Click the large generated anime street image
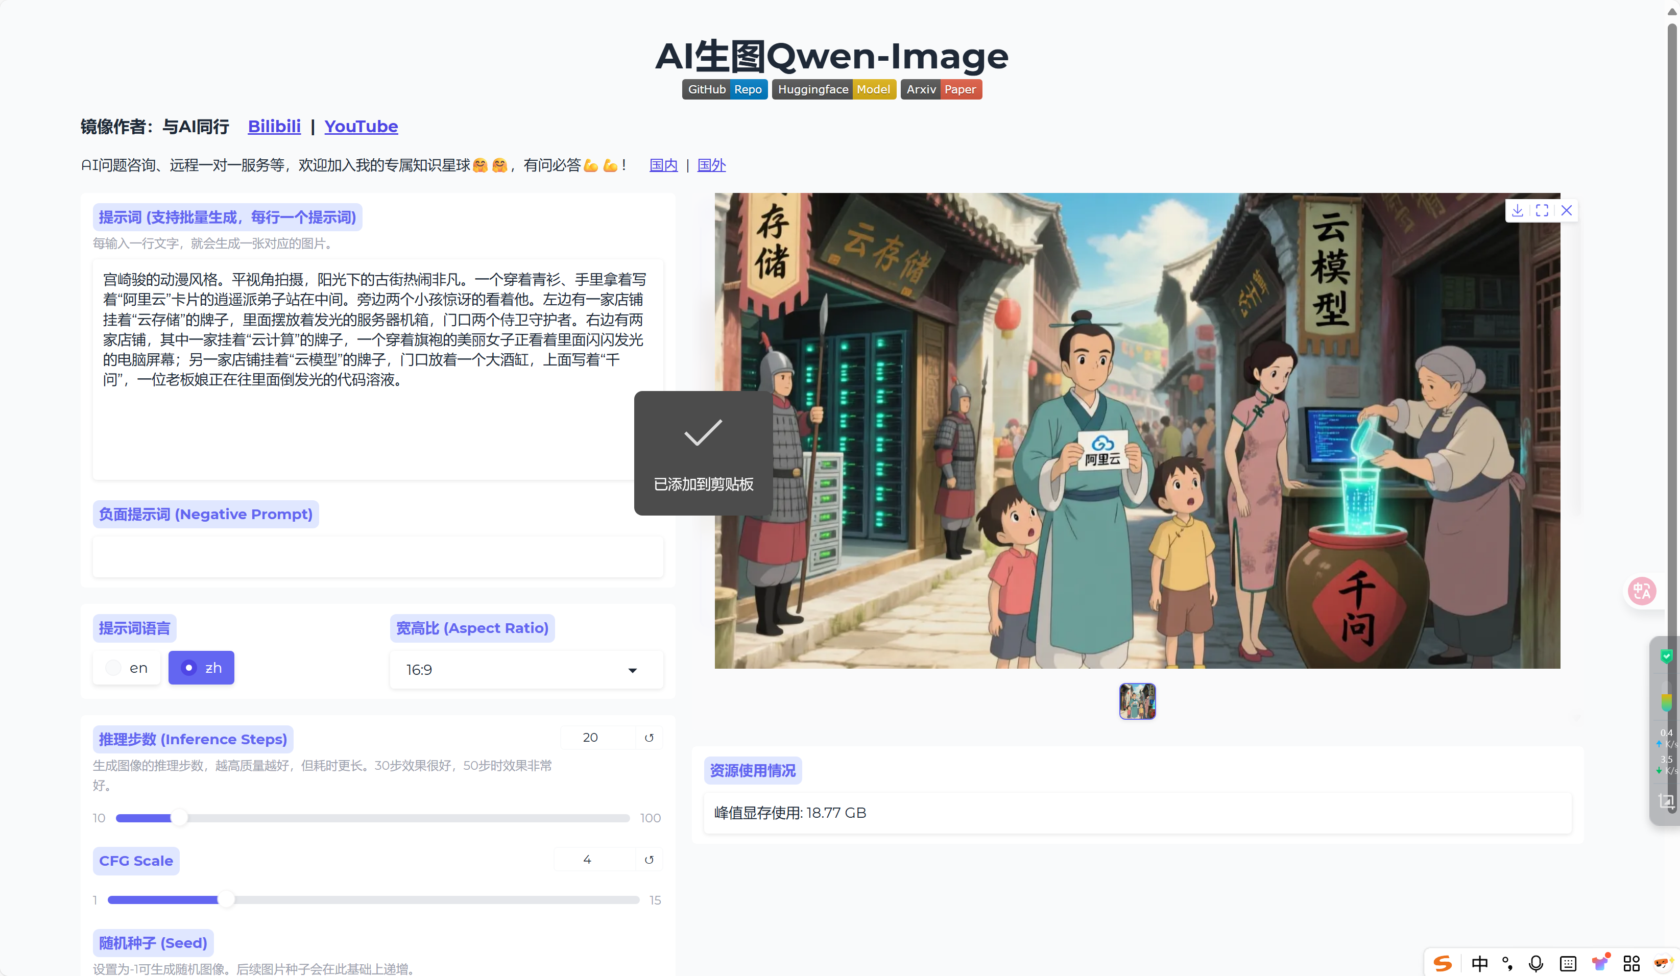This screenshot has height=976, width=1680. click(1137, 431)
